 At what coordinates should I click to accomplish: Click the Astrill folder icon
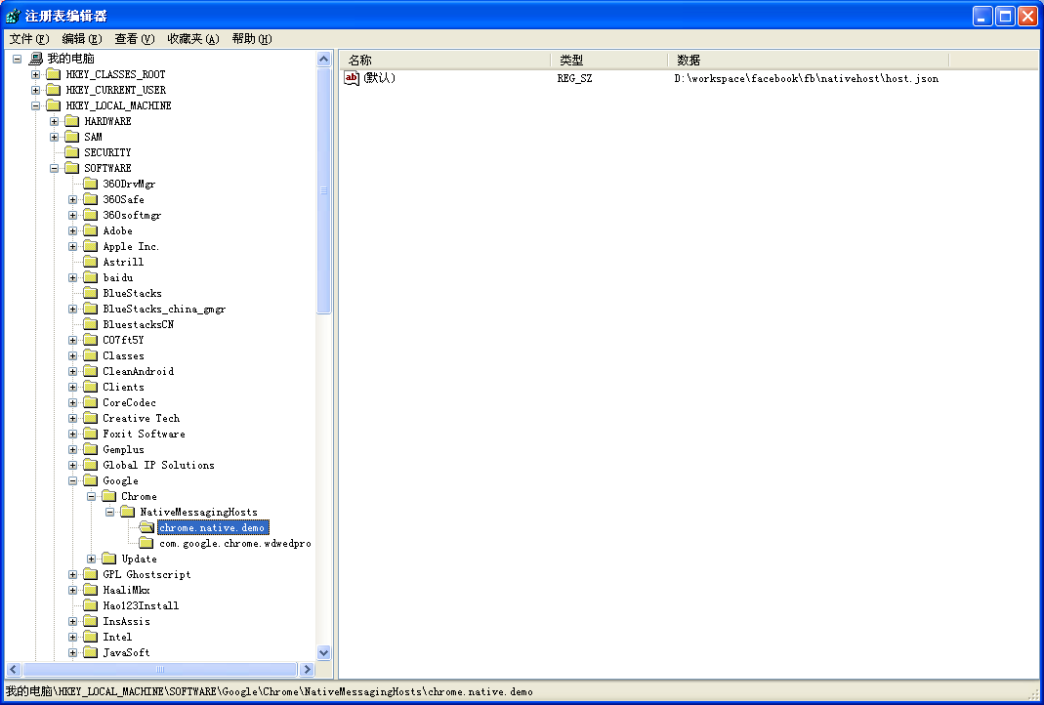91,263
